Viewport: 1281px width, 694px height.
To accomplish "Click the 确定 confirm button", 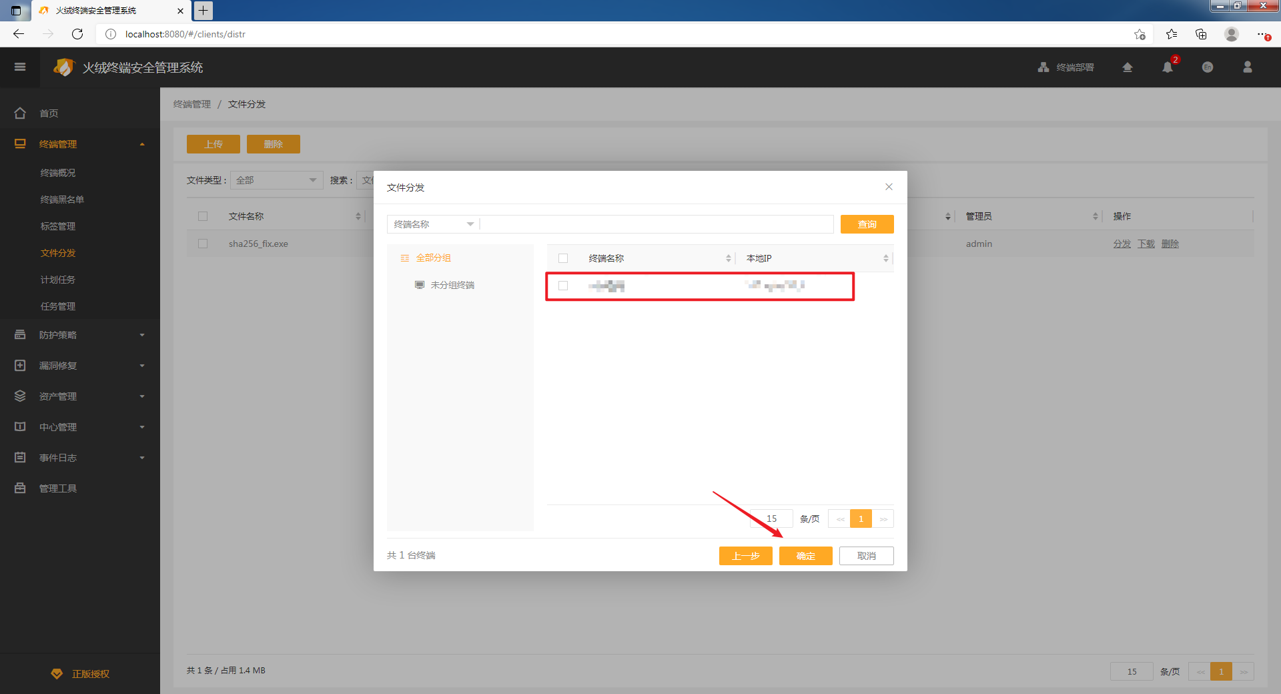I will 805,556.
